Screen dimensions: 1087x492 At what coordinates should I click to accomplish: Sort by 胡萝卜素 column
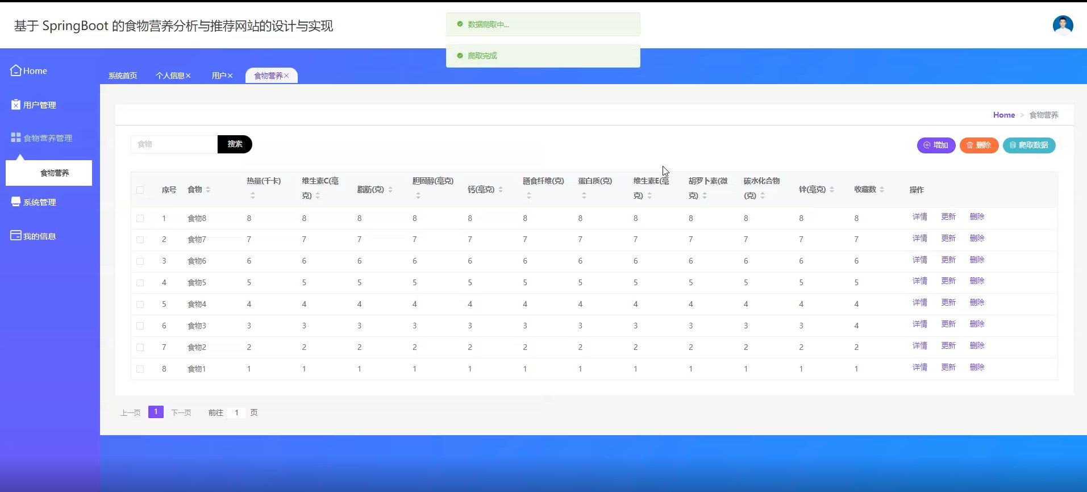705,195
